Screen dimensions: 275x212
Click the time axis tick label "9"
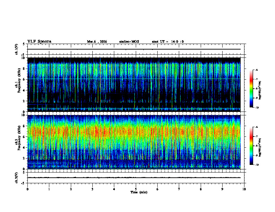tap(222, 189)
